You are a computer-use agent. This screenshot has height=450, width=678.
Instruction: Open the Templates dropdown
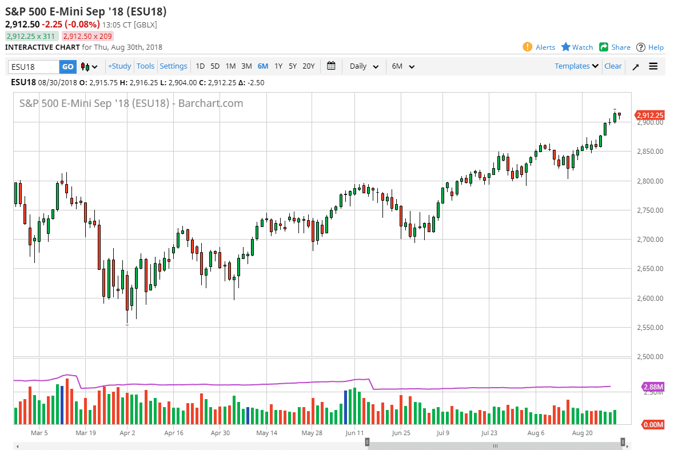pyautogui.click(x=575, y=66)
